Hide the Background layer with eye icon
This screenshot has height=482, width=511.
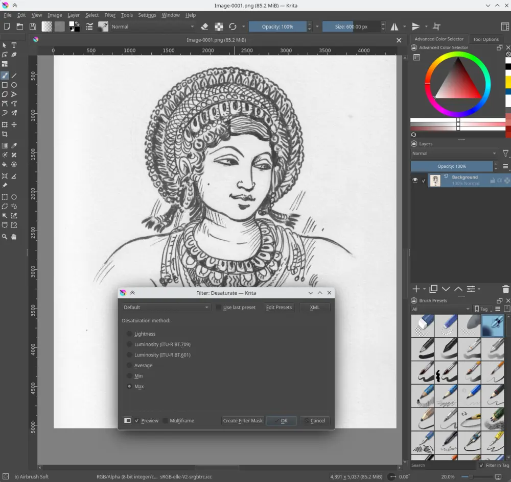(415, 181)
